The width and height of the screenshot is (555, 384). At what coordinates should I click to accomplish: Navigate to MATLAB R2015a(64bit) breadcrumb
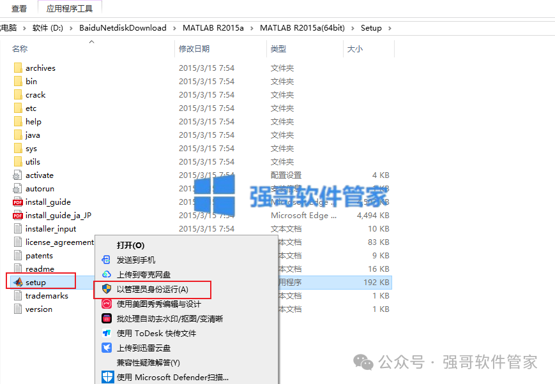(302, 28)
